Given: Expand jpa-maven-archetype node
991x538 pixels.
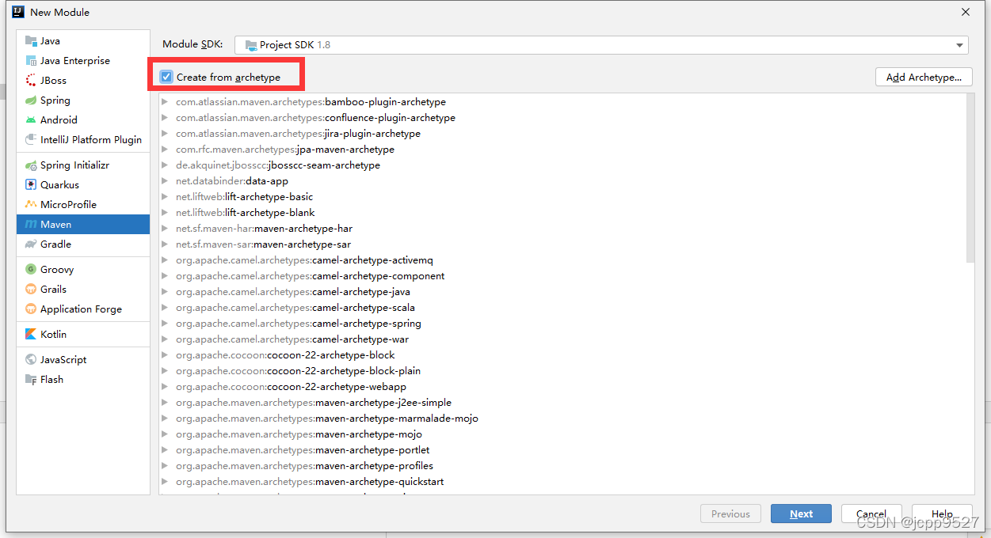Looking at the screenshot, I should (165, 150).
